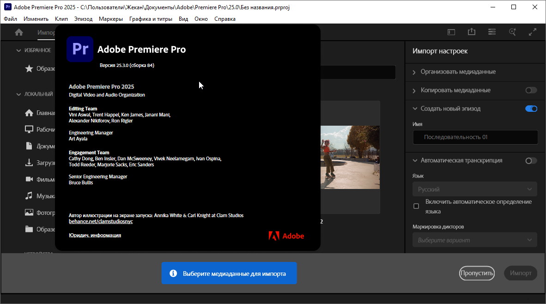The image size is (546, 304).
Task: Open the Язык dropdown showing Русский
Action: (x=475, y=189)
